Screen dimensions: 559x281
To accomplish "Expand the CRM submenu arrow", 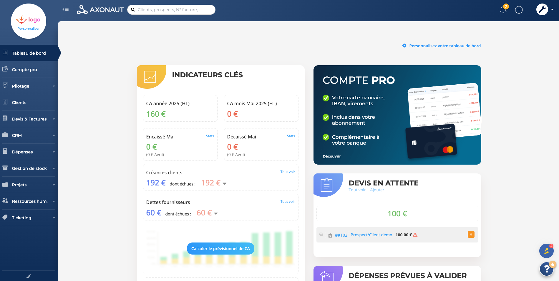I will tap(54, 136).
